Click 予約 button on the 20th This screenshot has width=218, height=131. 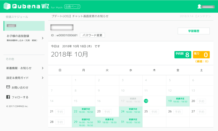pos(201,101)
